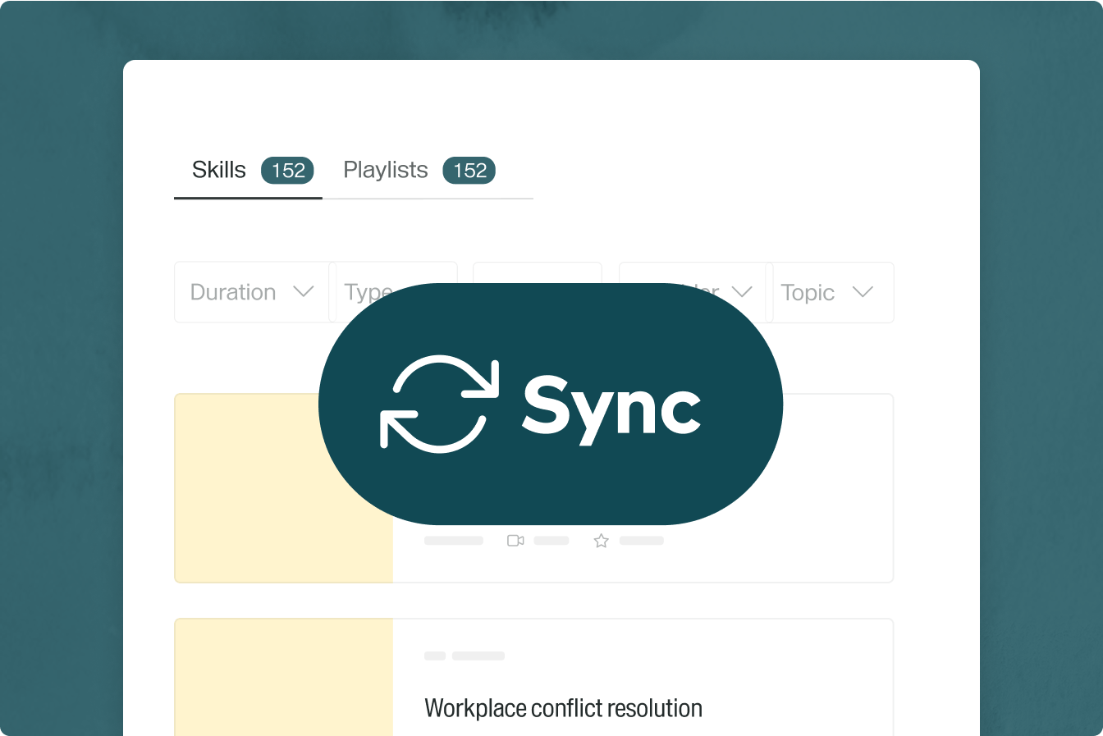Open the Workplace conflict resolution title link
Screen dimensions: 1103x736
563,708
